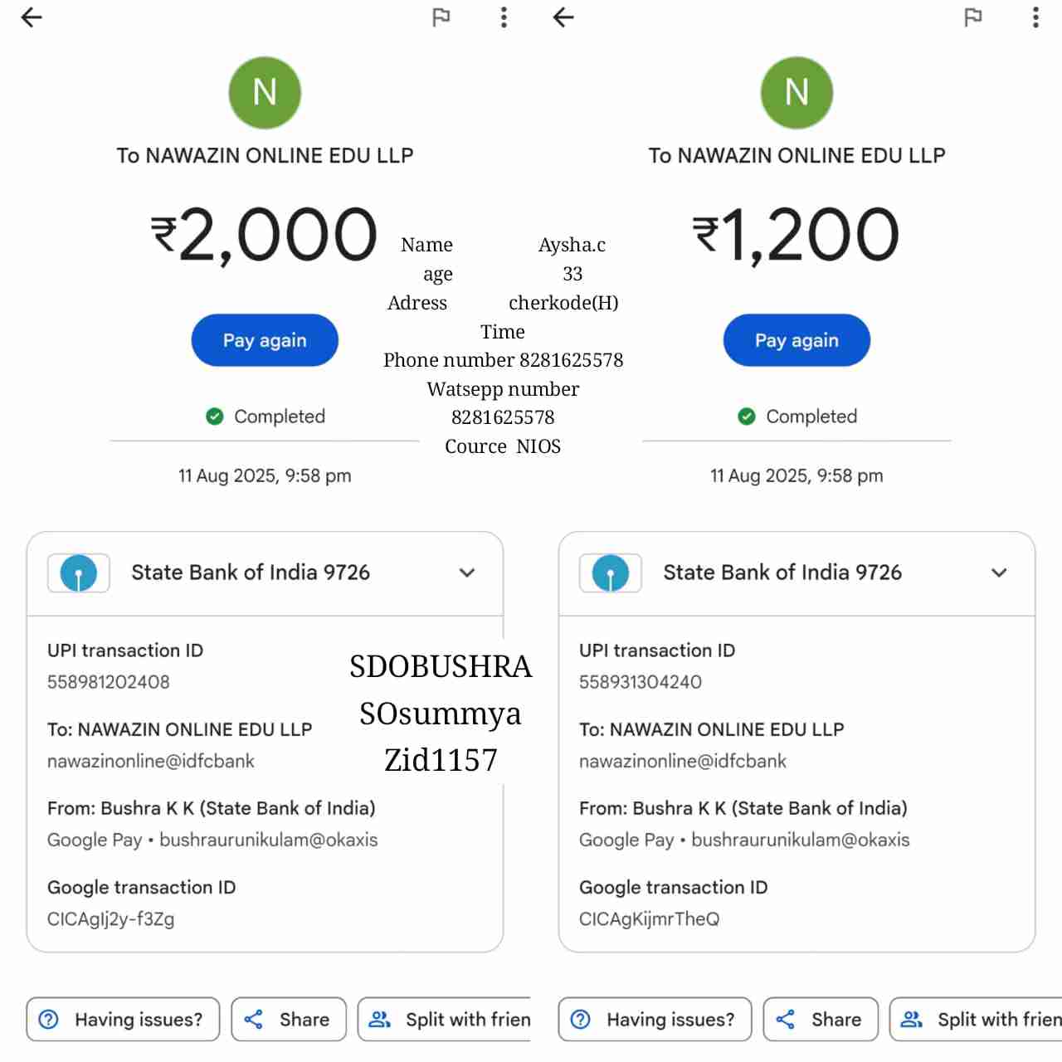Image resolution: width=1062 pixels, height=1062 pixels.
Task: Tap the back arrow on right receipt
Action: [x=563, y=17]
